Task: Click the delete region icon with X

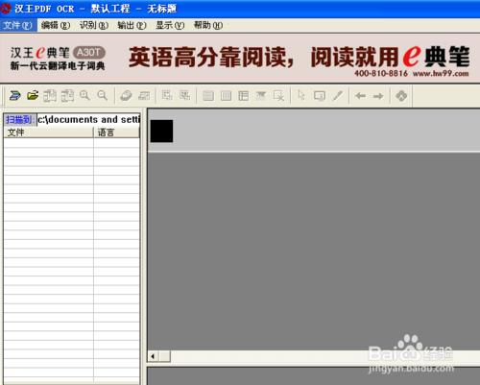Action: (x=278, y=96)
